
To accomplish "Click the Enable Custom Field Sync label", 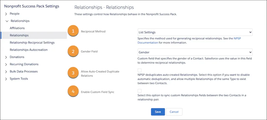I will 97,92.
